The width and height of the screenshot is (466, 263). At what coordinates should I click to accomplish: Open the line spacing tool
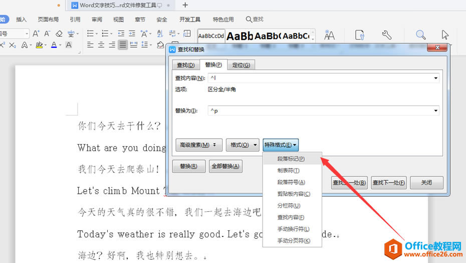(x=145, y=45)
